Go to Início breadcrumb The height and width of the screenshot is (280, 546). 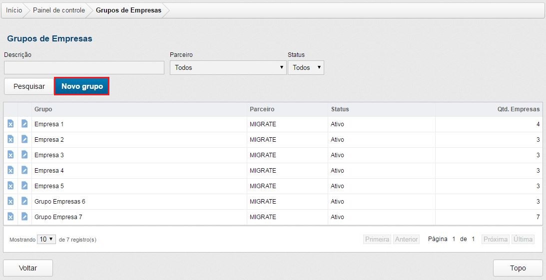coord(14,10)
